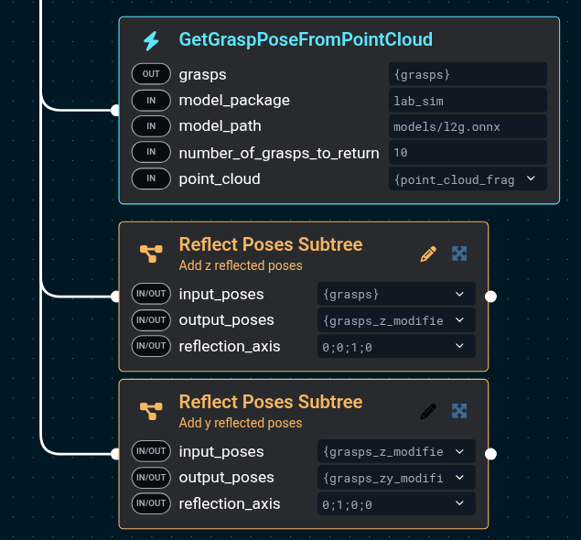The width and height of the screenshot is (581, 540).
Task: Select the GetGraspPoseFromPointCloud node title
Action: coord(306,39)
